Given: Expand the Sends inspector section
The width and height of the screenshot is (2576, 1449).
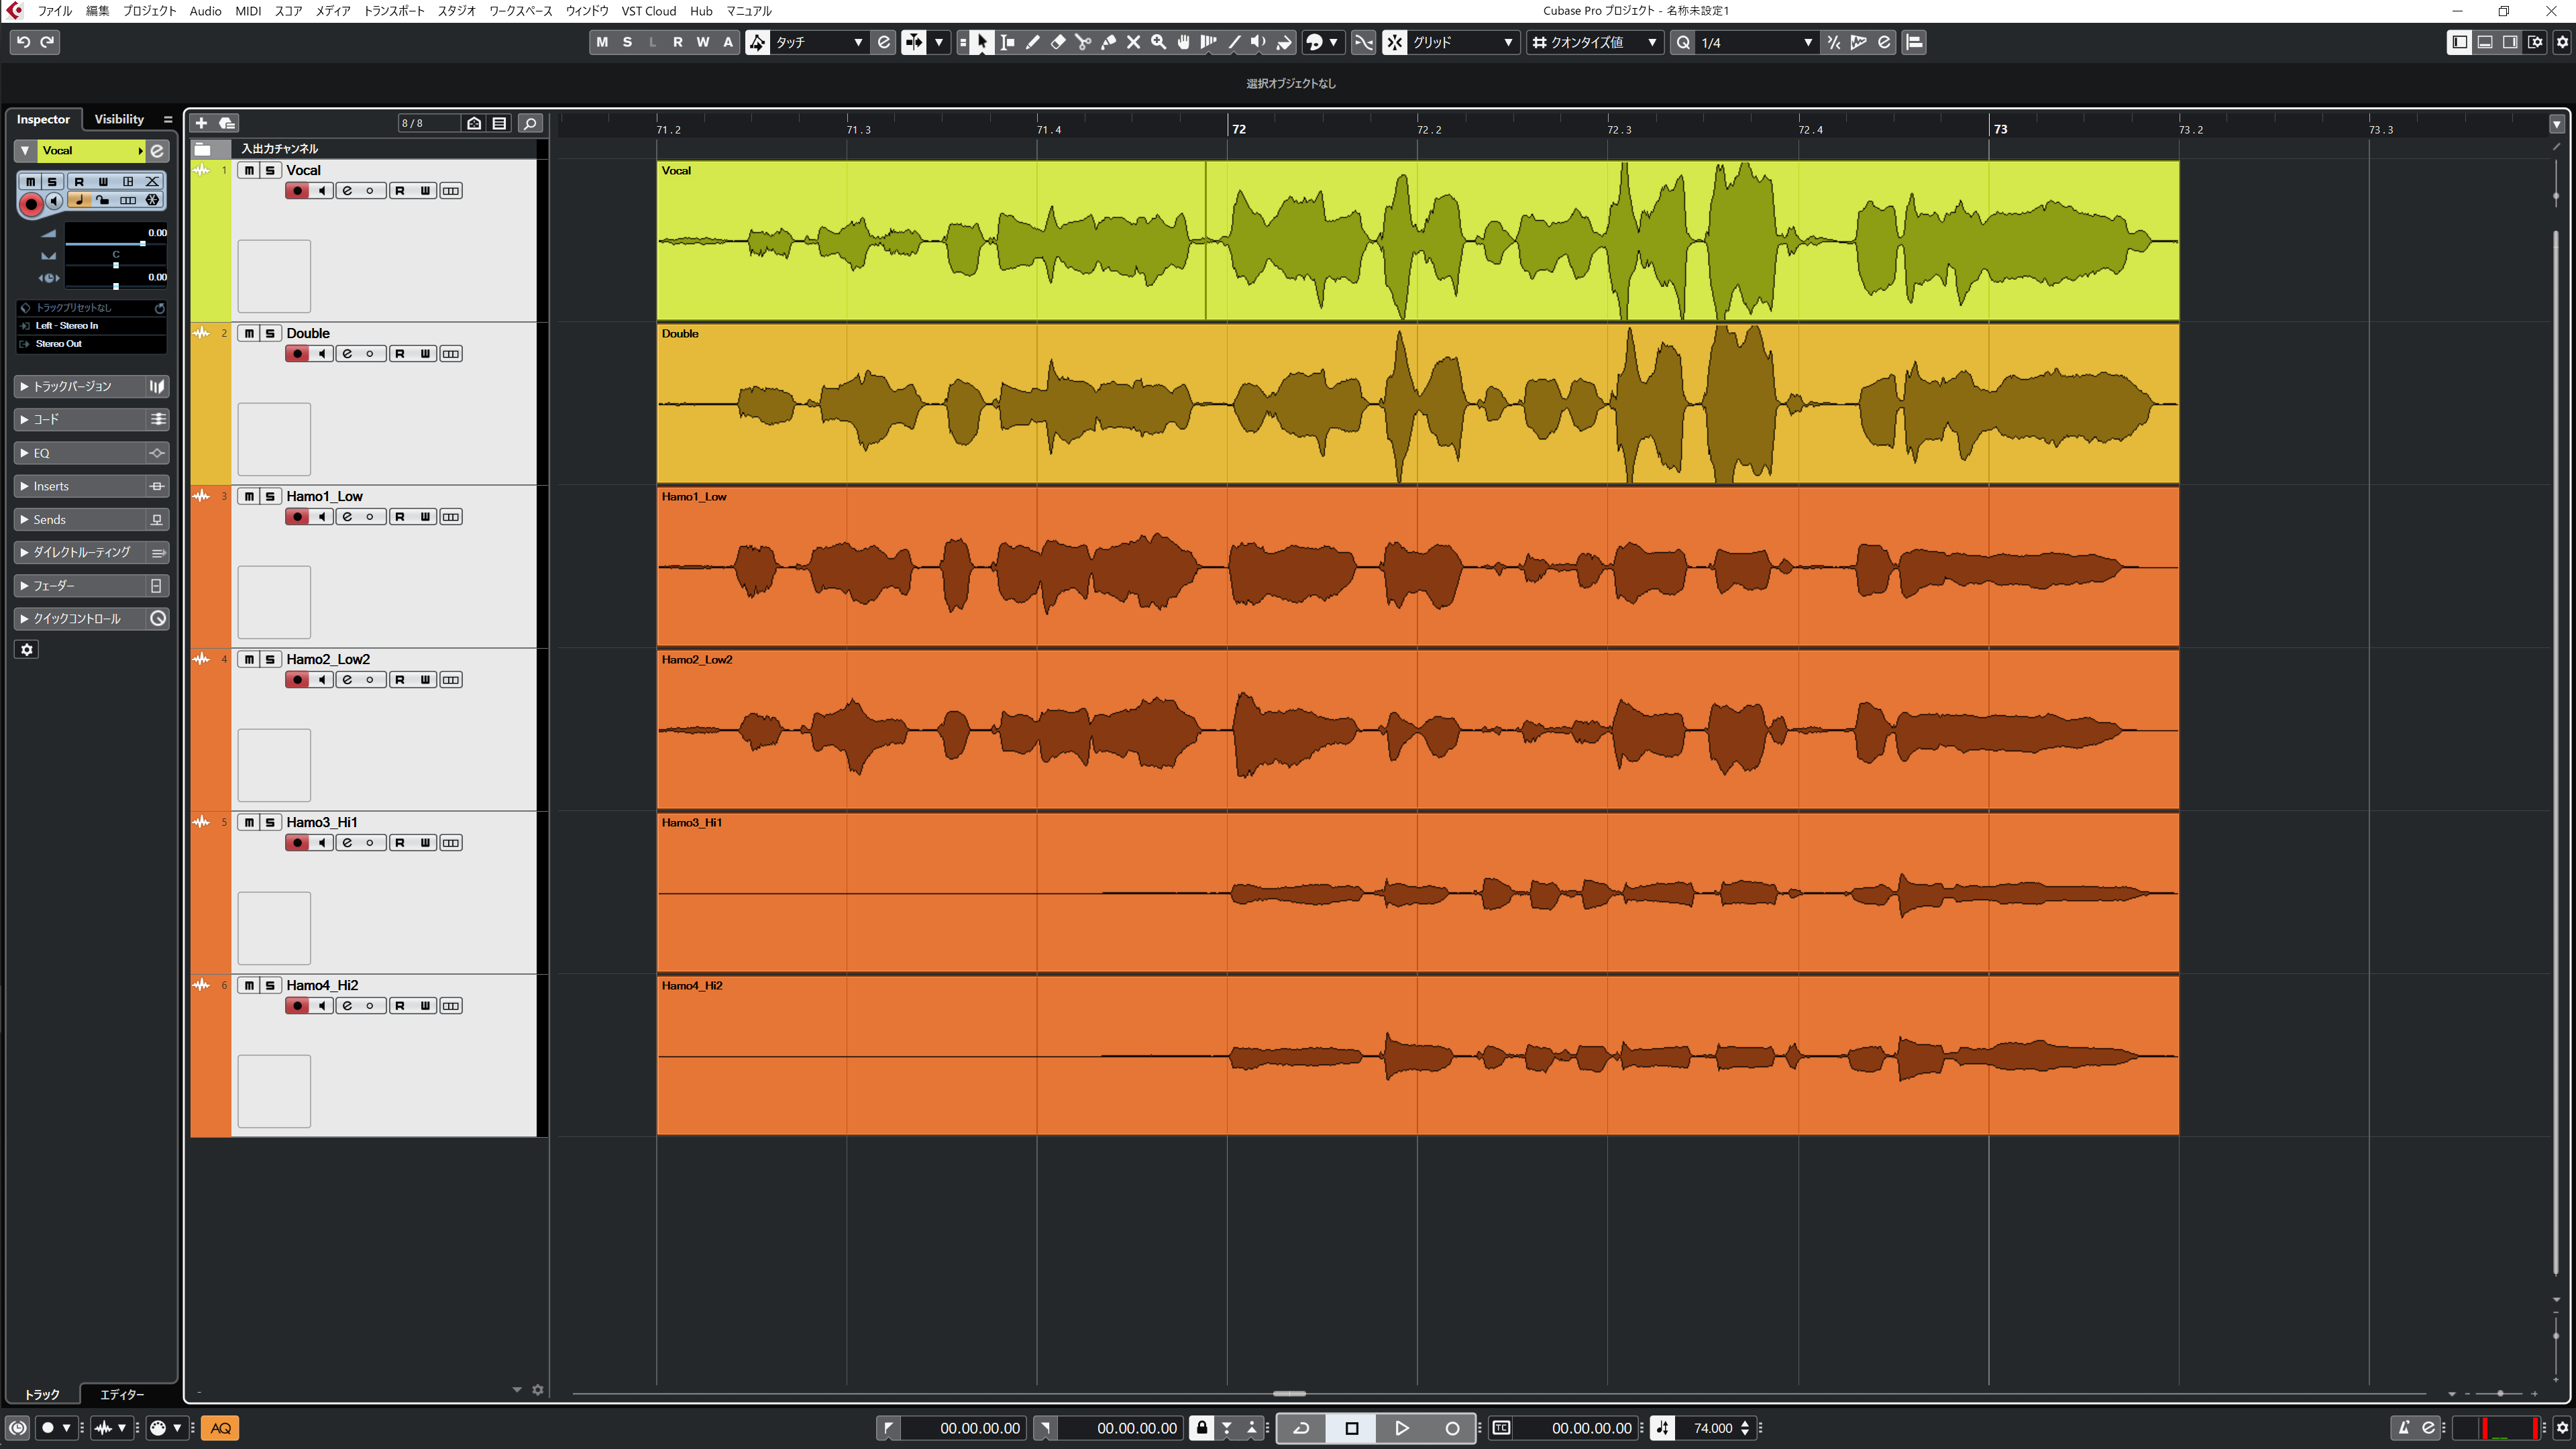Looking at the screenshot, I should point(92,519).
